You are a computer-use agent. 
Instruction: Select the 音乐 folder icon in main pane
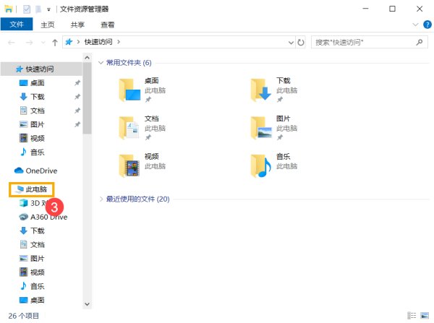tap(260, 166)
